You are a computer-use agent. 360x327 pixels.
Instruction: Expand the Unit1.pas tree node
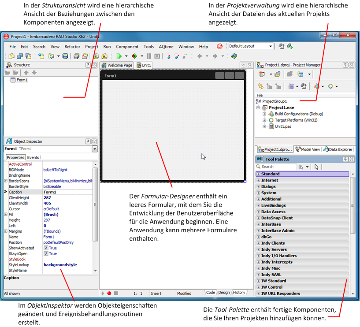point(264,126)
